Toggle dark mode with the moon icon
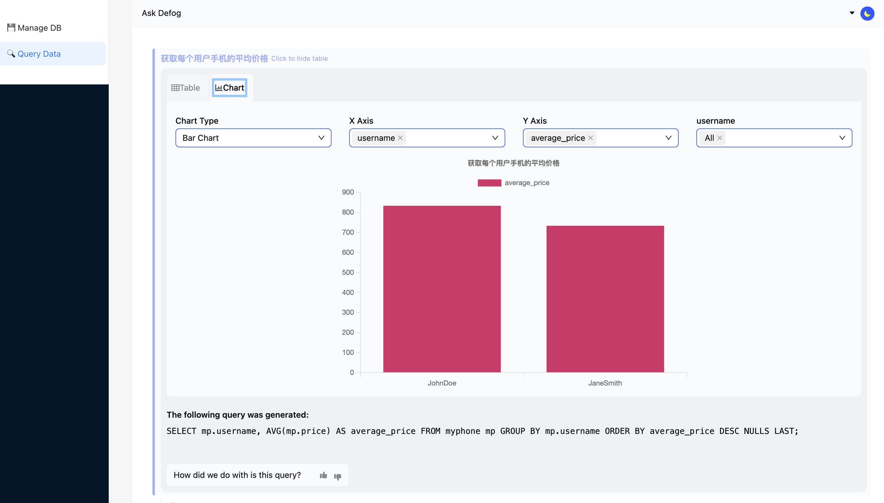 click(867, 14)
